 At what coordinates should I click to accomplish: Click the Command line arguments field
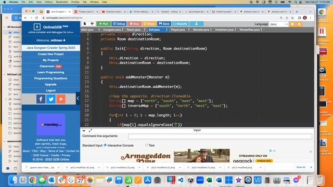point(220,136)
